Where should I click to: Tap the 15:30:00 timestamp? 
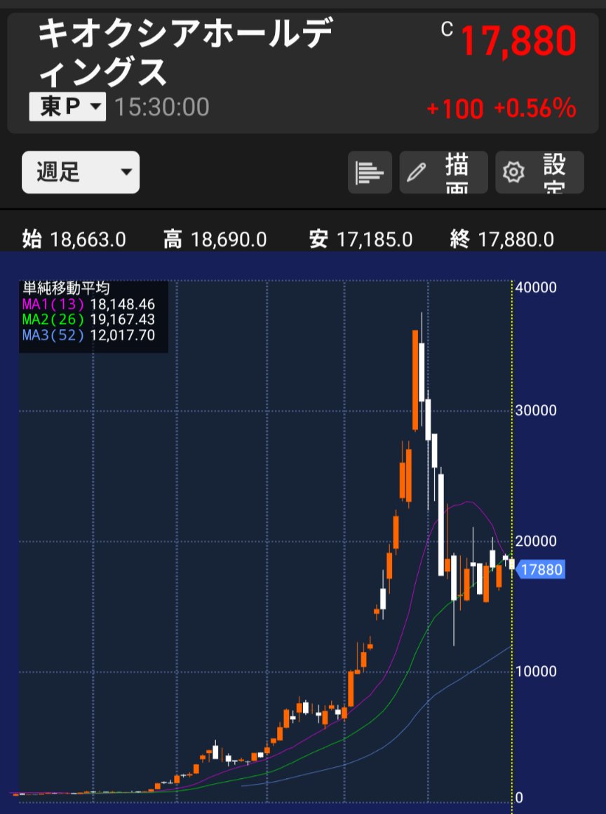click(161, 107)
